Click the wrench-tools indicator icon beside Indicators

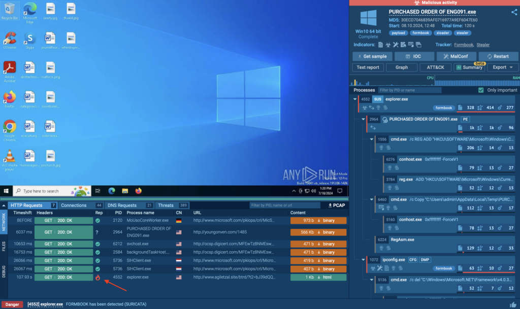[396, 45]
